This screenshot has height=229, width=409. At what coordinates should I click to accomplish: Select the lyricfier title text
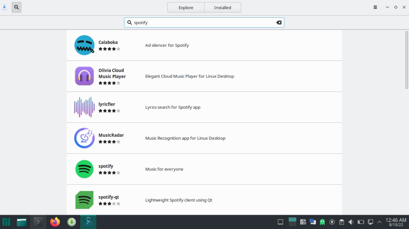[107, 104]
